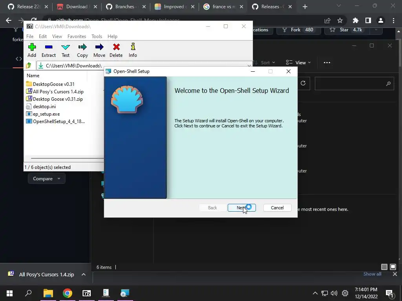Switch to the Release 22 browser tab
The width and height of the screenshot is (402, 301).
pos(28,7)
